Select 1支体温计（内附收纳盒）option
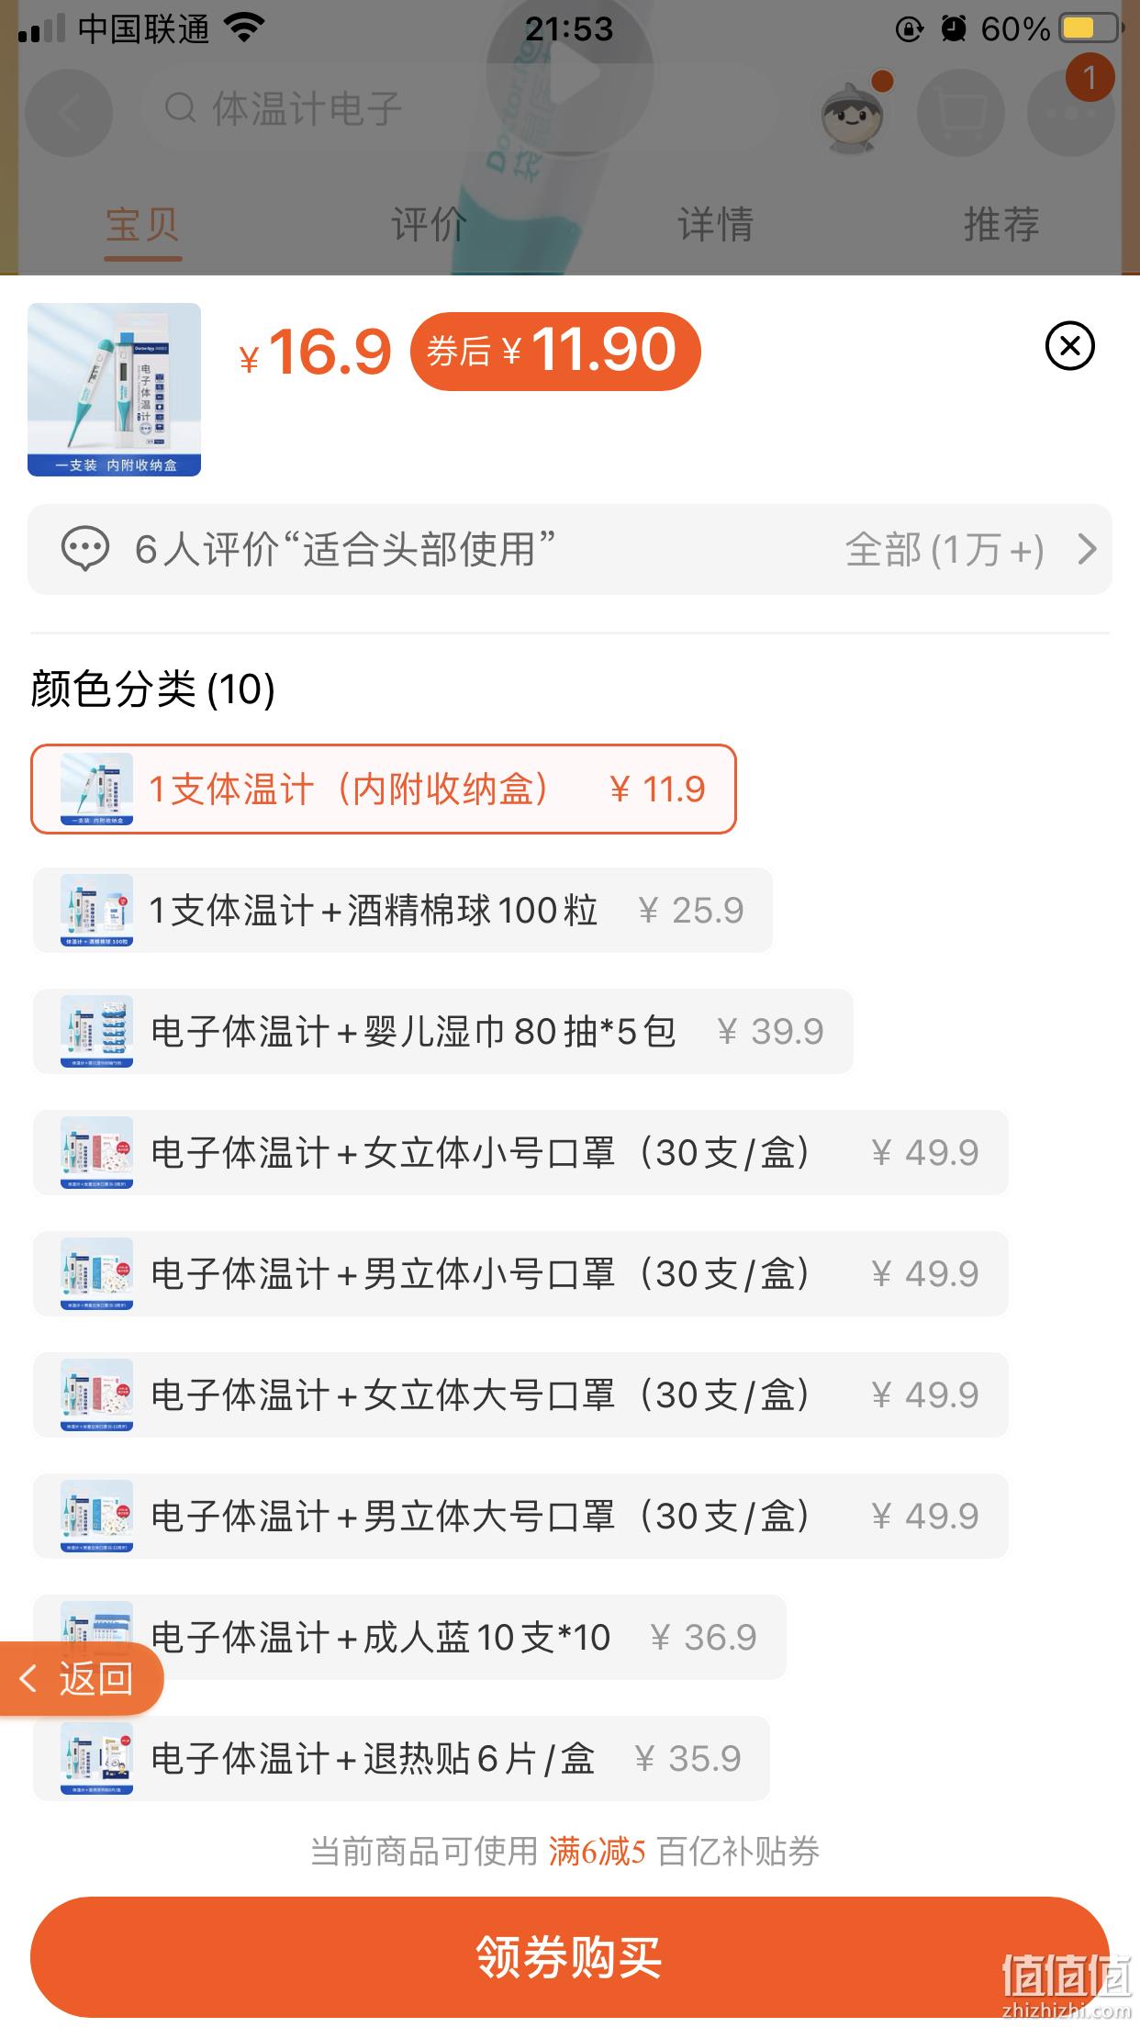Viewport: 1140px width, 2027px height. 384,789
